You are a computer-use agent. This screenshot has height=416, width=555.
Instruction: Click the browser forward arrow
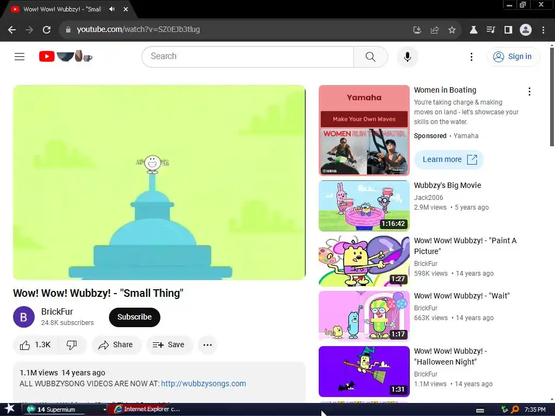coord(29,30)
